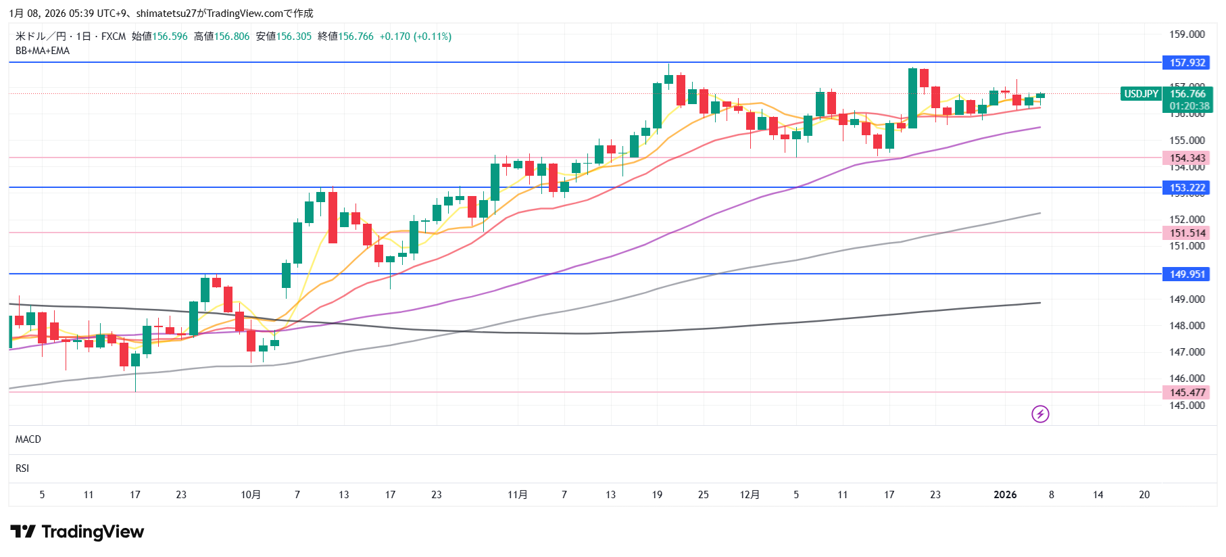Click the 11月 label on the time axis
1226x557 pixels.
pyautogui.click(x=518, y=495)
